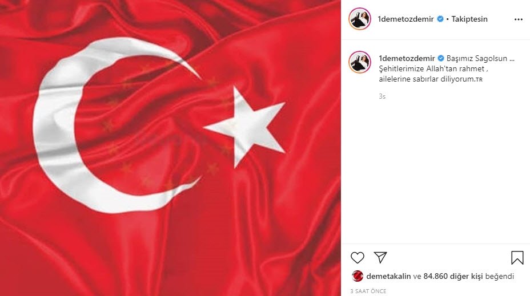Open the three-dot more options menu
530x296 pixels.
(x=519, y=19)
